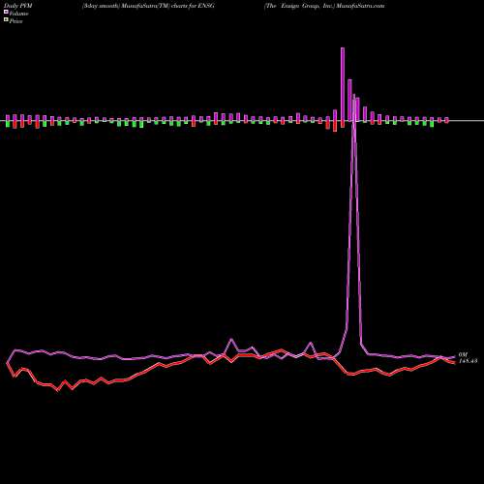The height and width of the screenshot is (484, 484).
Task: Click the 'Price' legend label
Action: coord(15,21)
